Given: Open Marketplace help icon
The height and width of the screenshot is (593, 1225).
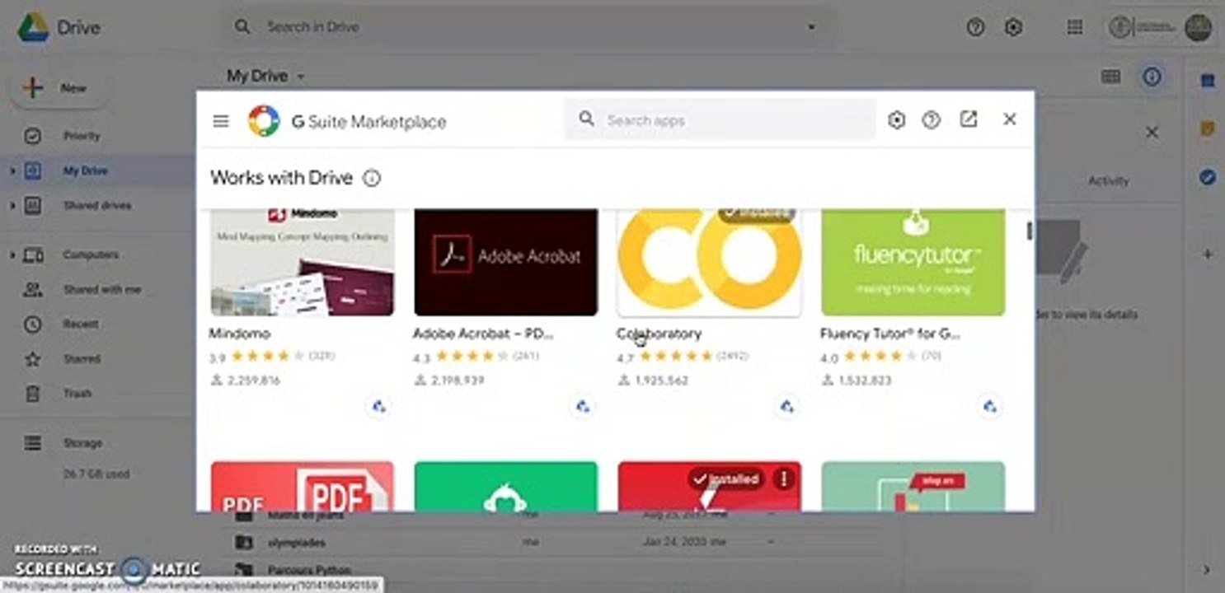Looking at the screenshot, I should coord(932,120).
